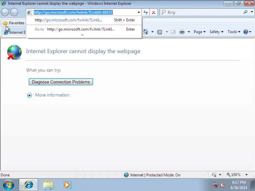
Task: Open the Help question mark menu
Action: (x=247, y=32)
